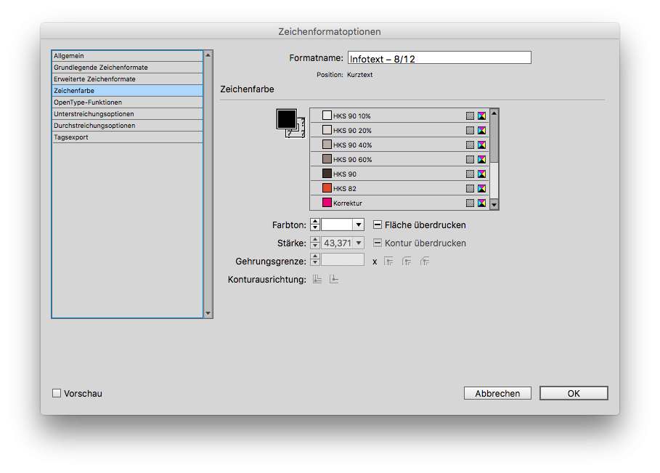
Task: Open the Allgemein category
Action: [x=127, y=56]
